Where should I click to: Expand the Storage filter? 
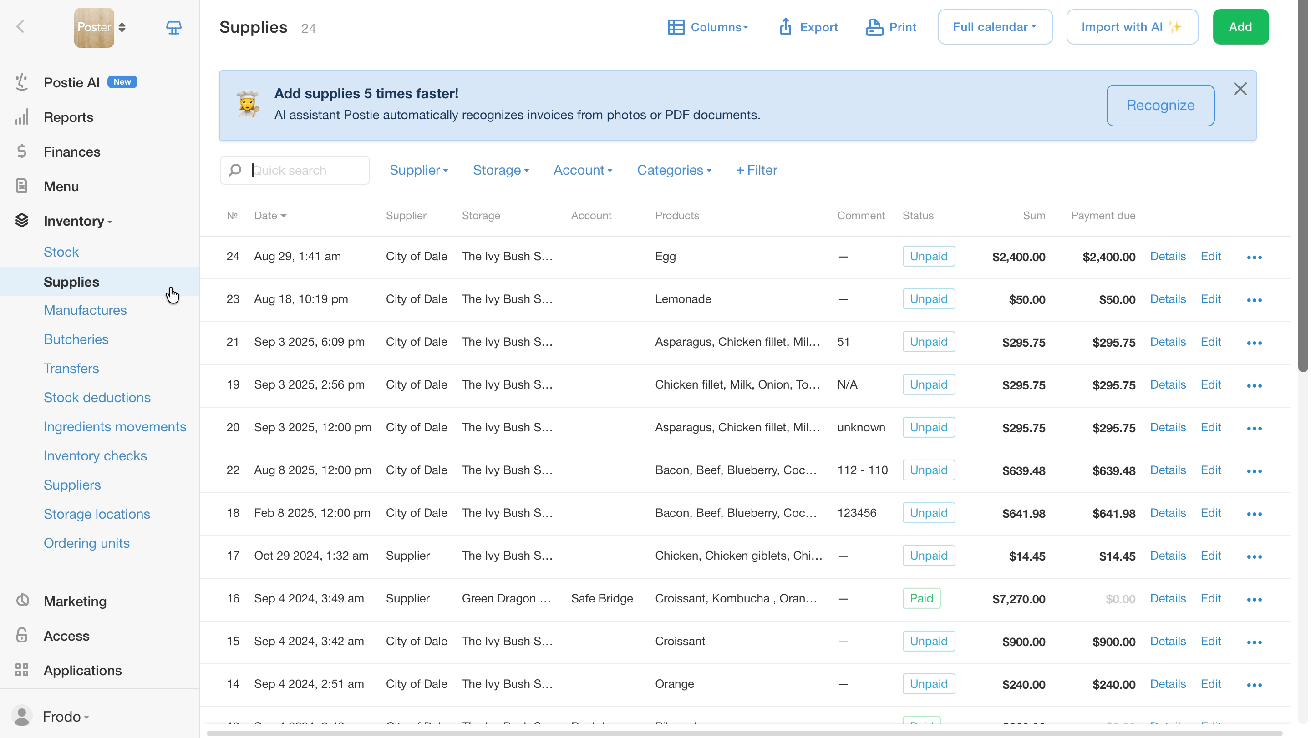tap(501, 170)
